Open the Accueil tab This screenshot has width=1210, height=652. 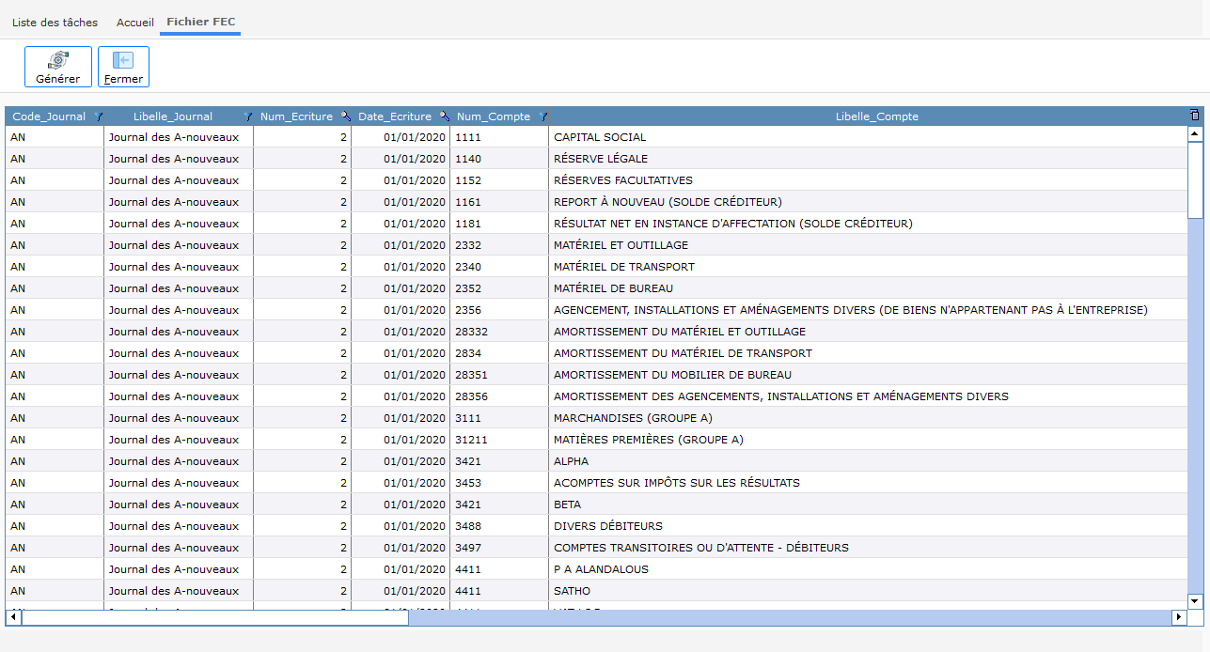pos(135,22)
